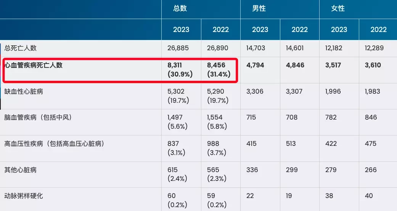397x211 pixels.
Task: Select the 动脉粥样硬化 row label
Action: coord(24,196)
